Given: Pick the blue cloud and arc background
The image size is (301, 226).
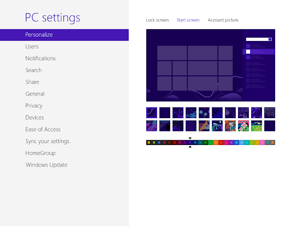Looking at the screenshot, I should 191,113.
